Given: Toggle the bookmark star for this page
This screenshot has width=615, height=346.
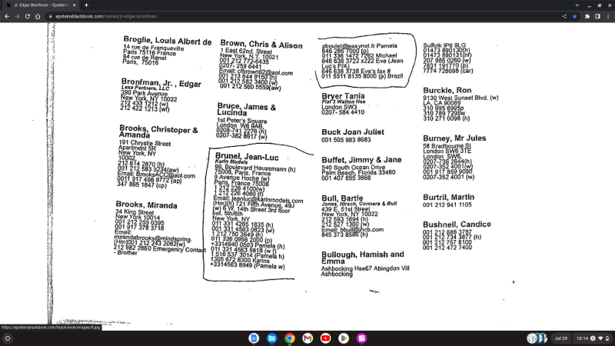Looking at the screenshot, I should [574, 16].
